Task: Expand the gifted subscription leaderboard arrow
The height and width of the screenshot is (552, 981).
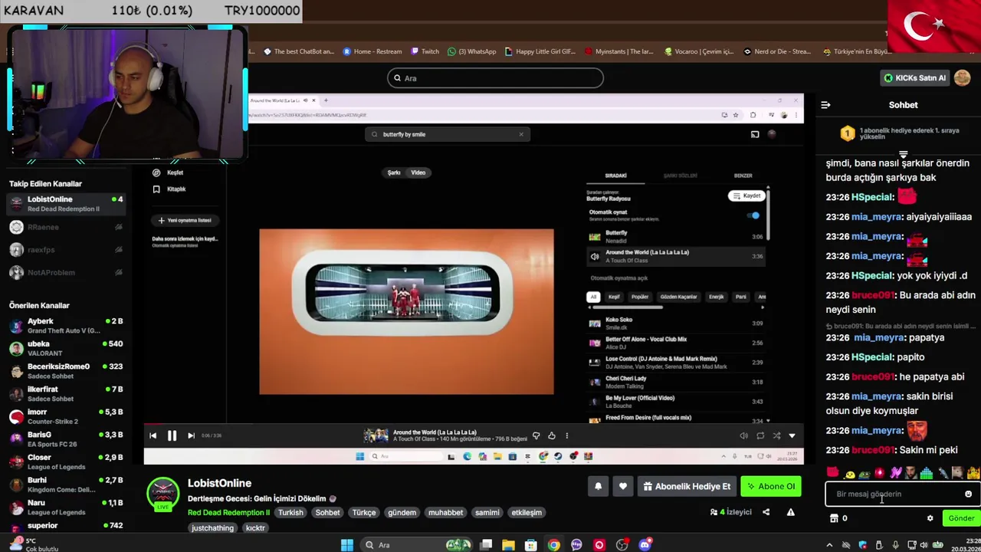Action: (903, 154)
